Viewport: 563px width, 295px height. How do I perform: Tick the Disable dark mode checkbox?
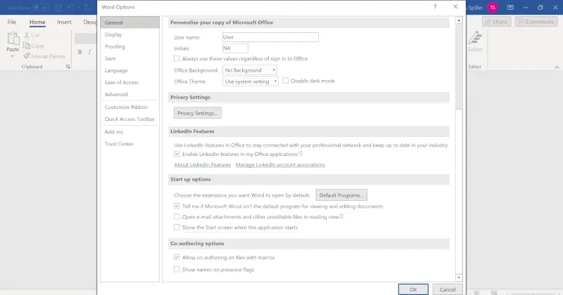tap(286, 81)
